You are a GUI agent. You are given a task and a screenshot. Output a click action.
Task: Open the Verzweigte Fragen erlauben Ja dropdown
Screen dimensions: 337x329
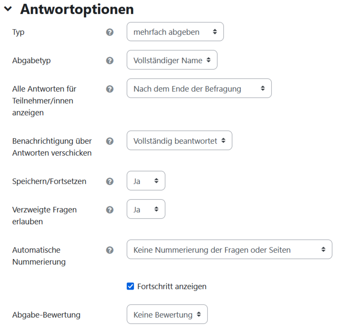[x=146, y=209]
